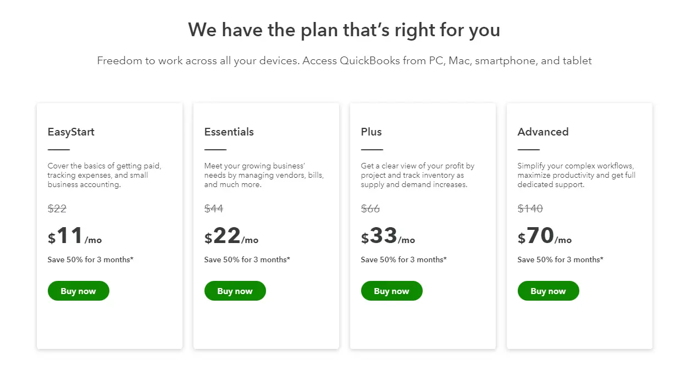This screenshot has width=692, height=378.
Task: Click the crossed-out $140 original price
Action: coord(530,208)
